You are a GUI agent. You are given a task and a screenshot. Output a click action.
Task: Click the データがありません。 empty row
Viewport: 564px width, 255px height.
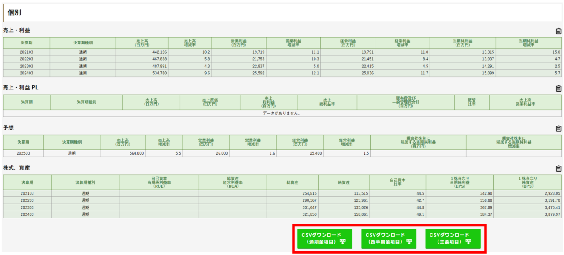(282, 113)
